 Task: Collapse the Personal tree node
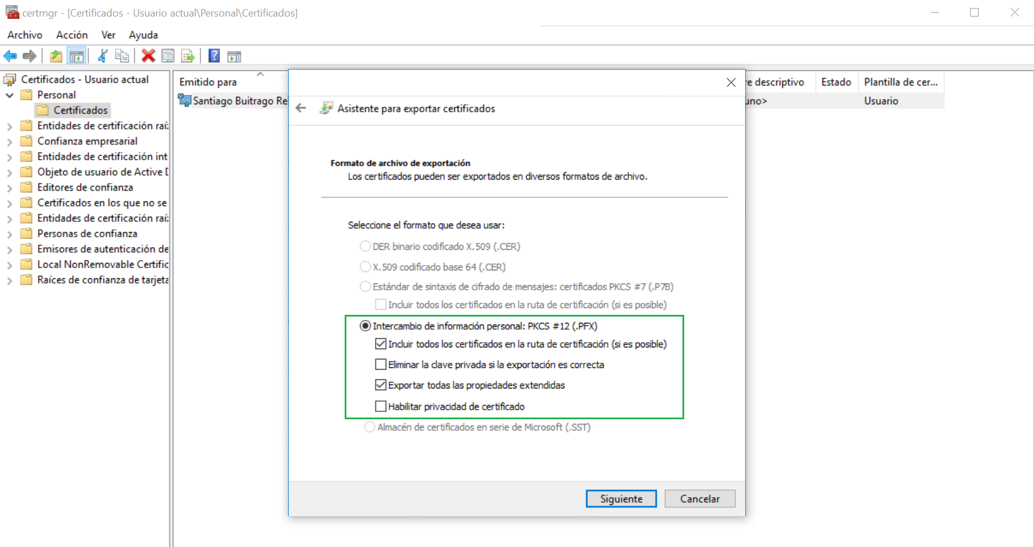click(10, 95)
